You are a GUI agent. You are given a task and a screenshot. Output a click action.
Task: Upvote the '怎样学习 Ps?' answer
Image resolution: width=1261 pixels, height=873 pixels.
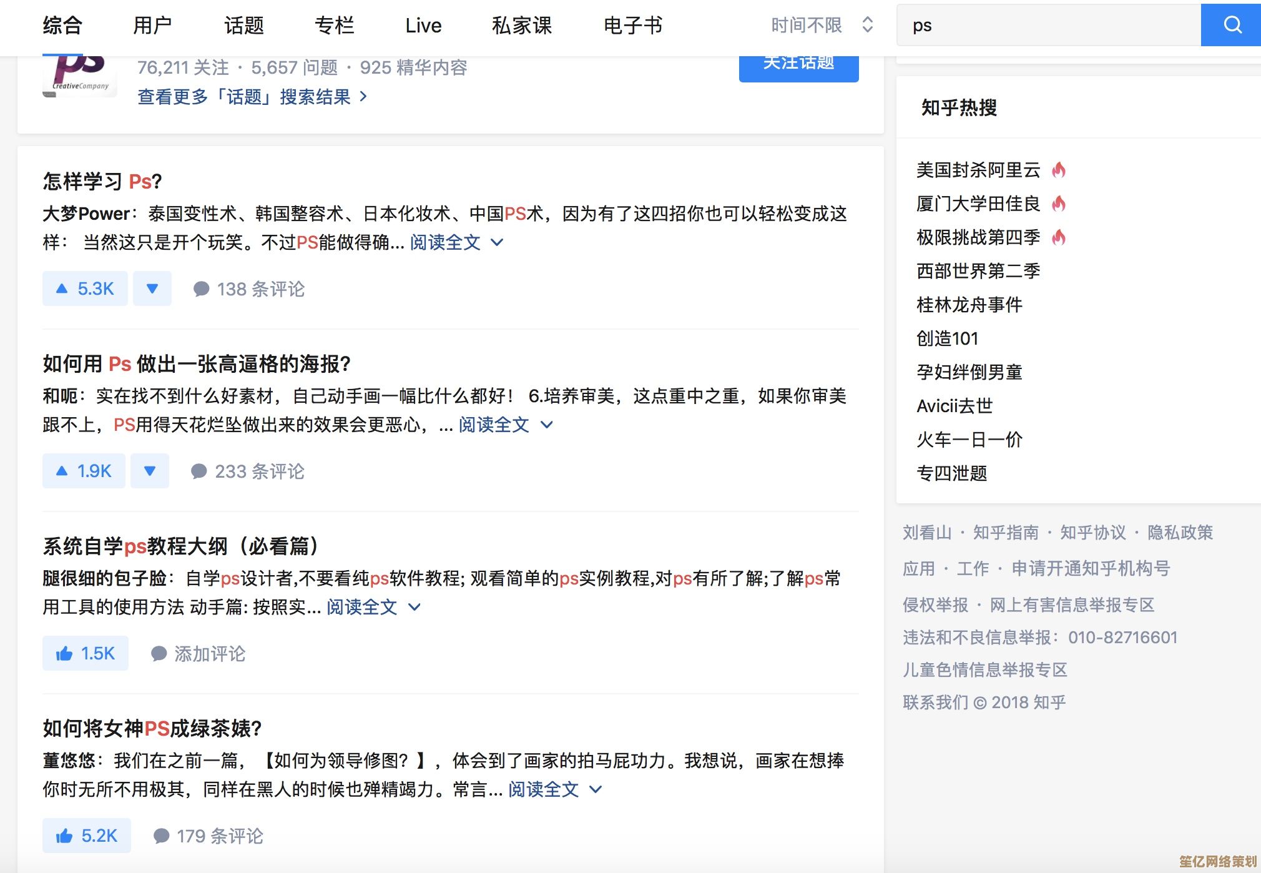pos(85,289)
